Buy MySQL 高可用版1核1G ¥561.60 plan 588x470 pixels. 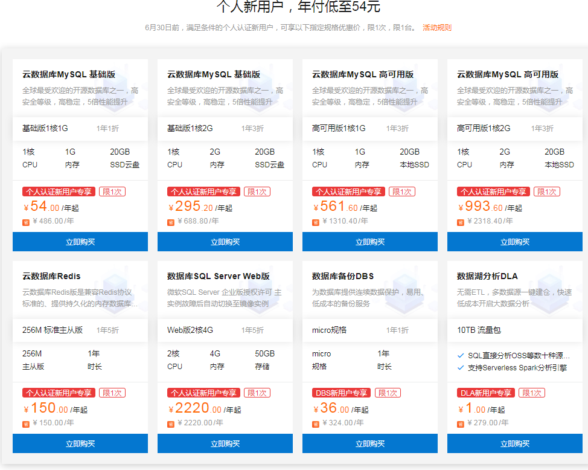pos(369,242)
